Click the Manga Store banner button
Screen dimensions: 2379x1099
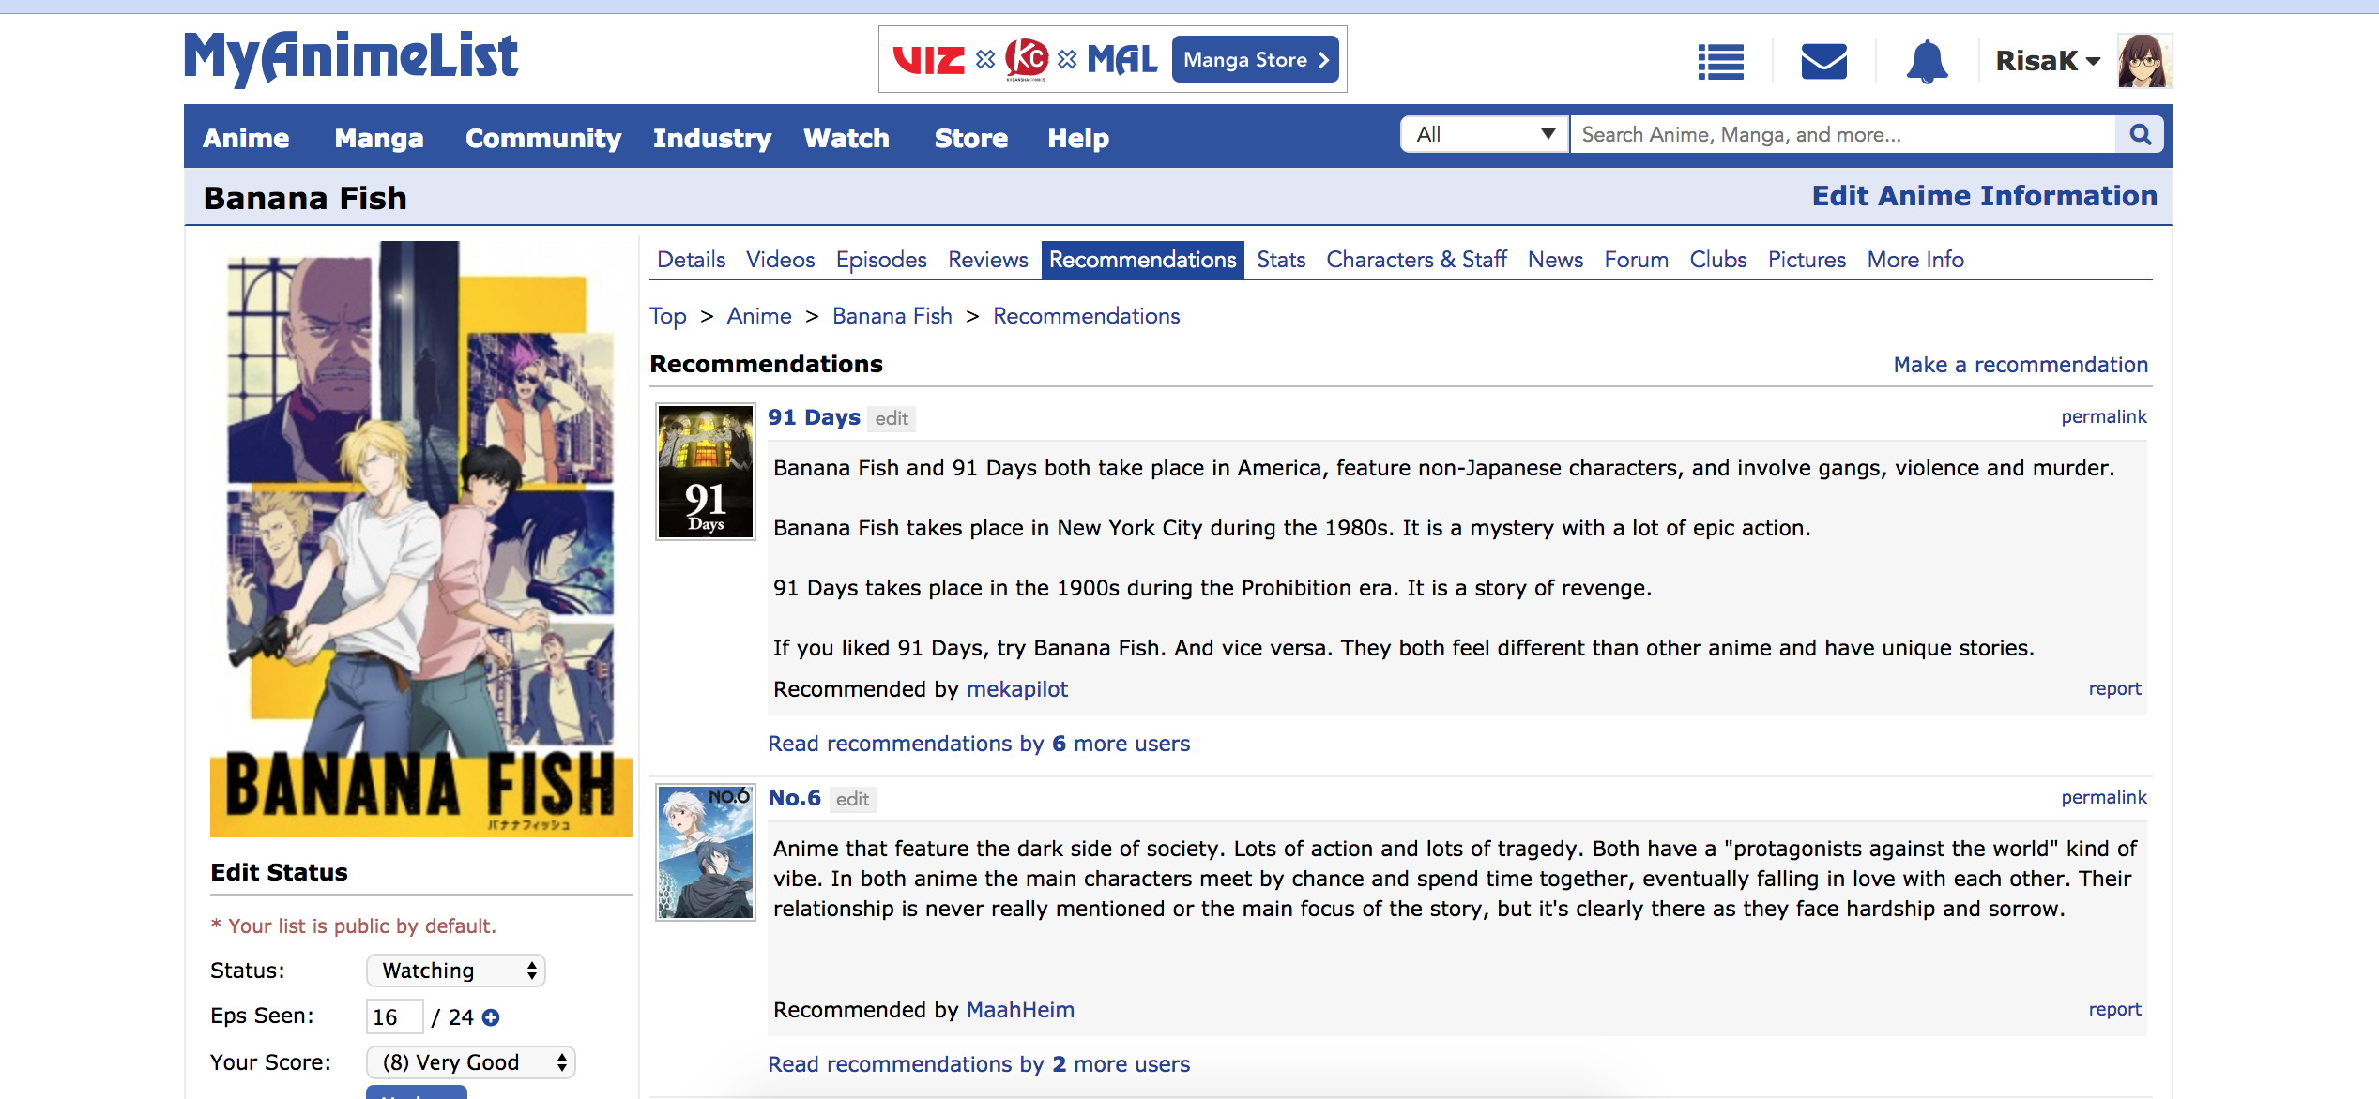click(x=1255, y=60)
